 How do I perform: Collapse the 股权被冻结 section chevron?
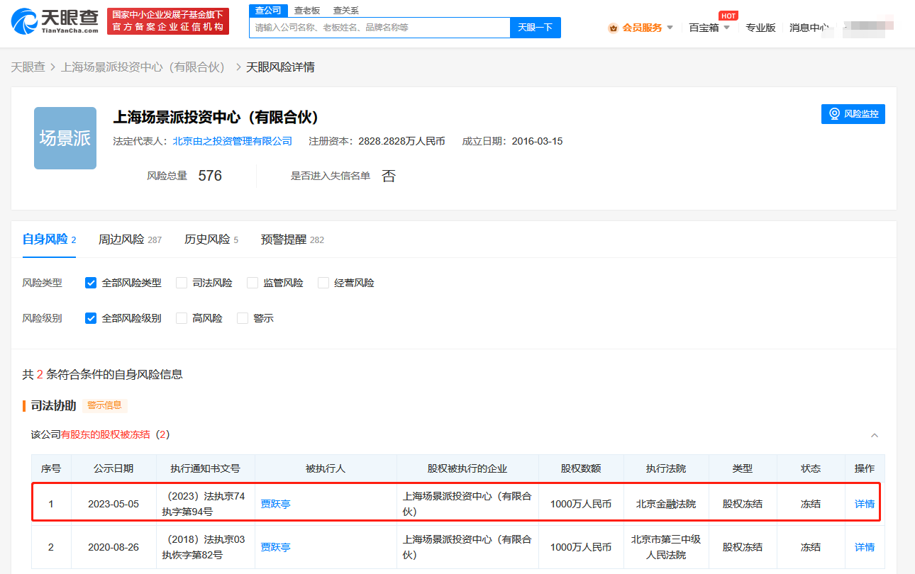[875, 435]
